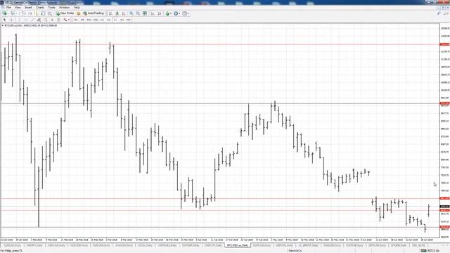Expand the Indicators dropdown arrow

(171, 13)
